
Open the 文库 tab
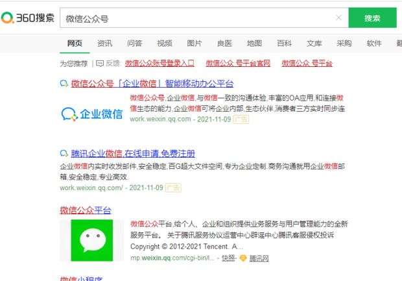[x=314, y=43]
